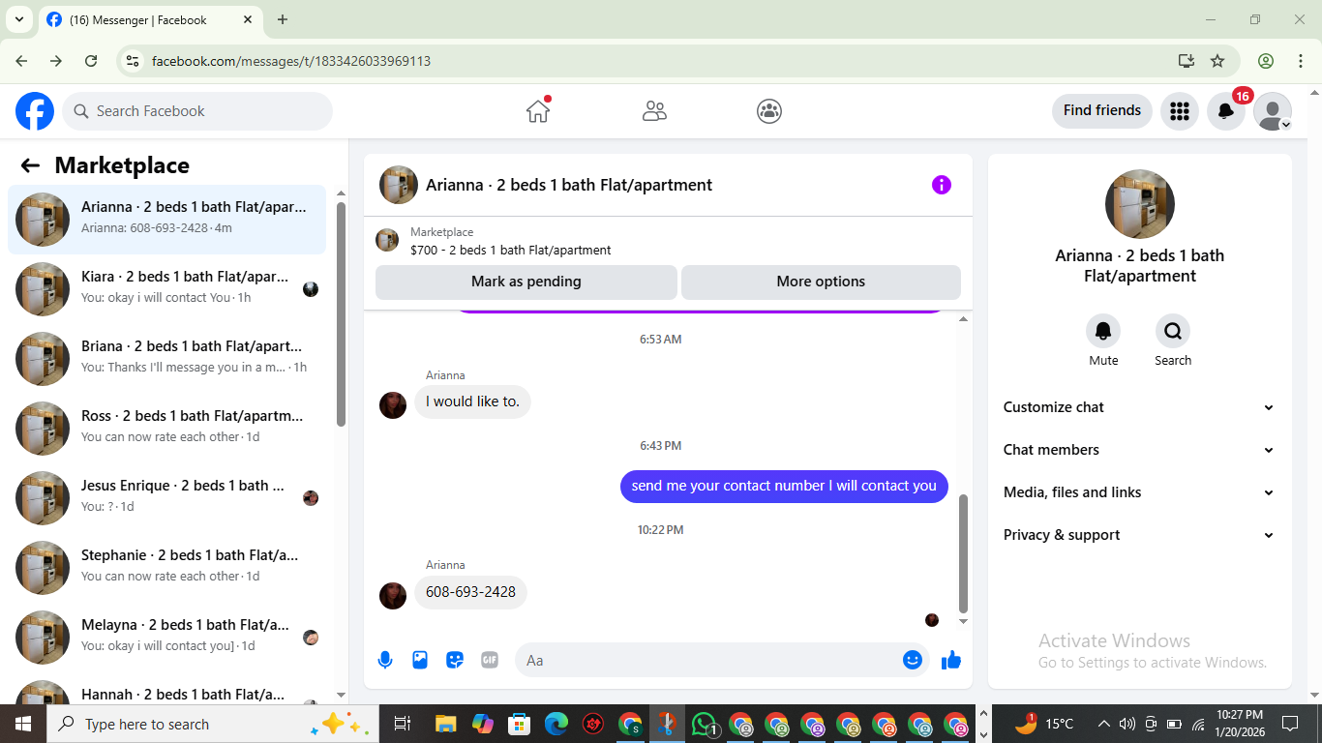
Task: Click the back arrow beside Marketplace
Action: [x=30, y=165]
